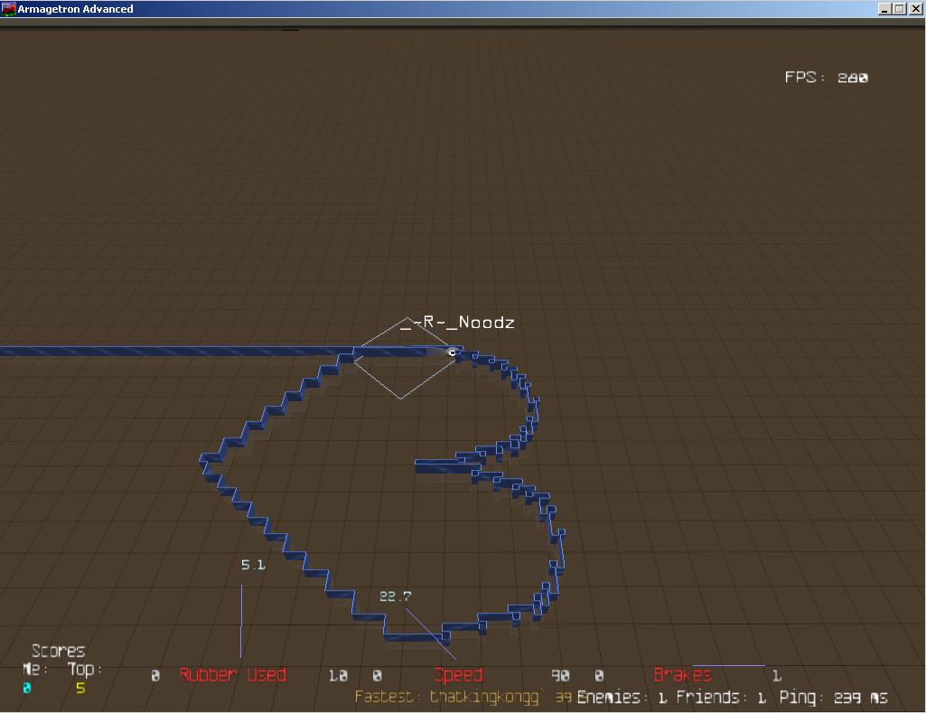Maximize the Armagetron Advanced window
The height and width of the screenshot is (713, 926).
[899, 9]
